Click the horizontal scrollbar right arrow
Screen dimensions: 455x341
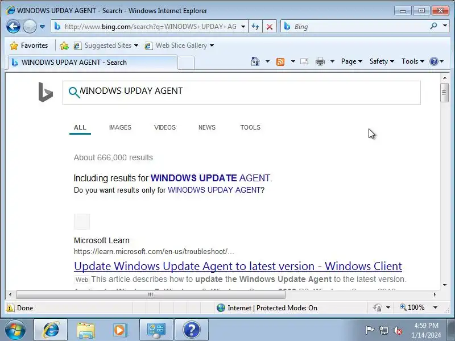point(435,294)
